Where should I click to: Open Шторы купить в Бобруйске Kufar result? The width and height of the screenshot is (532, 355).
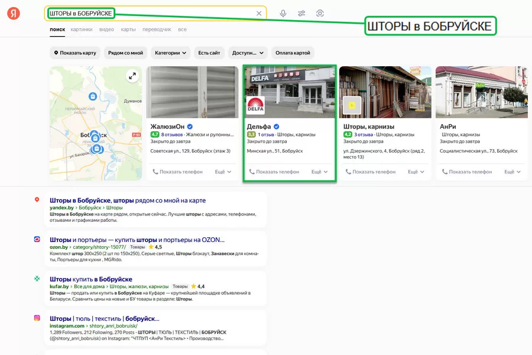click(x=91, y=279)
